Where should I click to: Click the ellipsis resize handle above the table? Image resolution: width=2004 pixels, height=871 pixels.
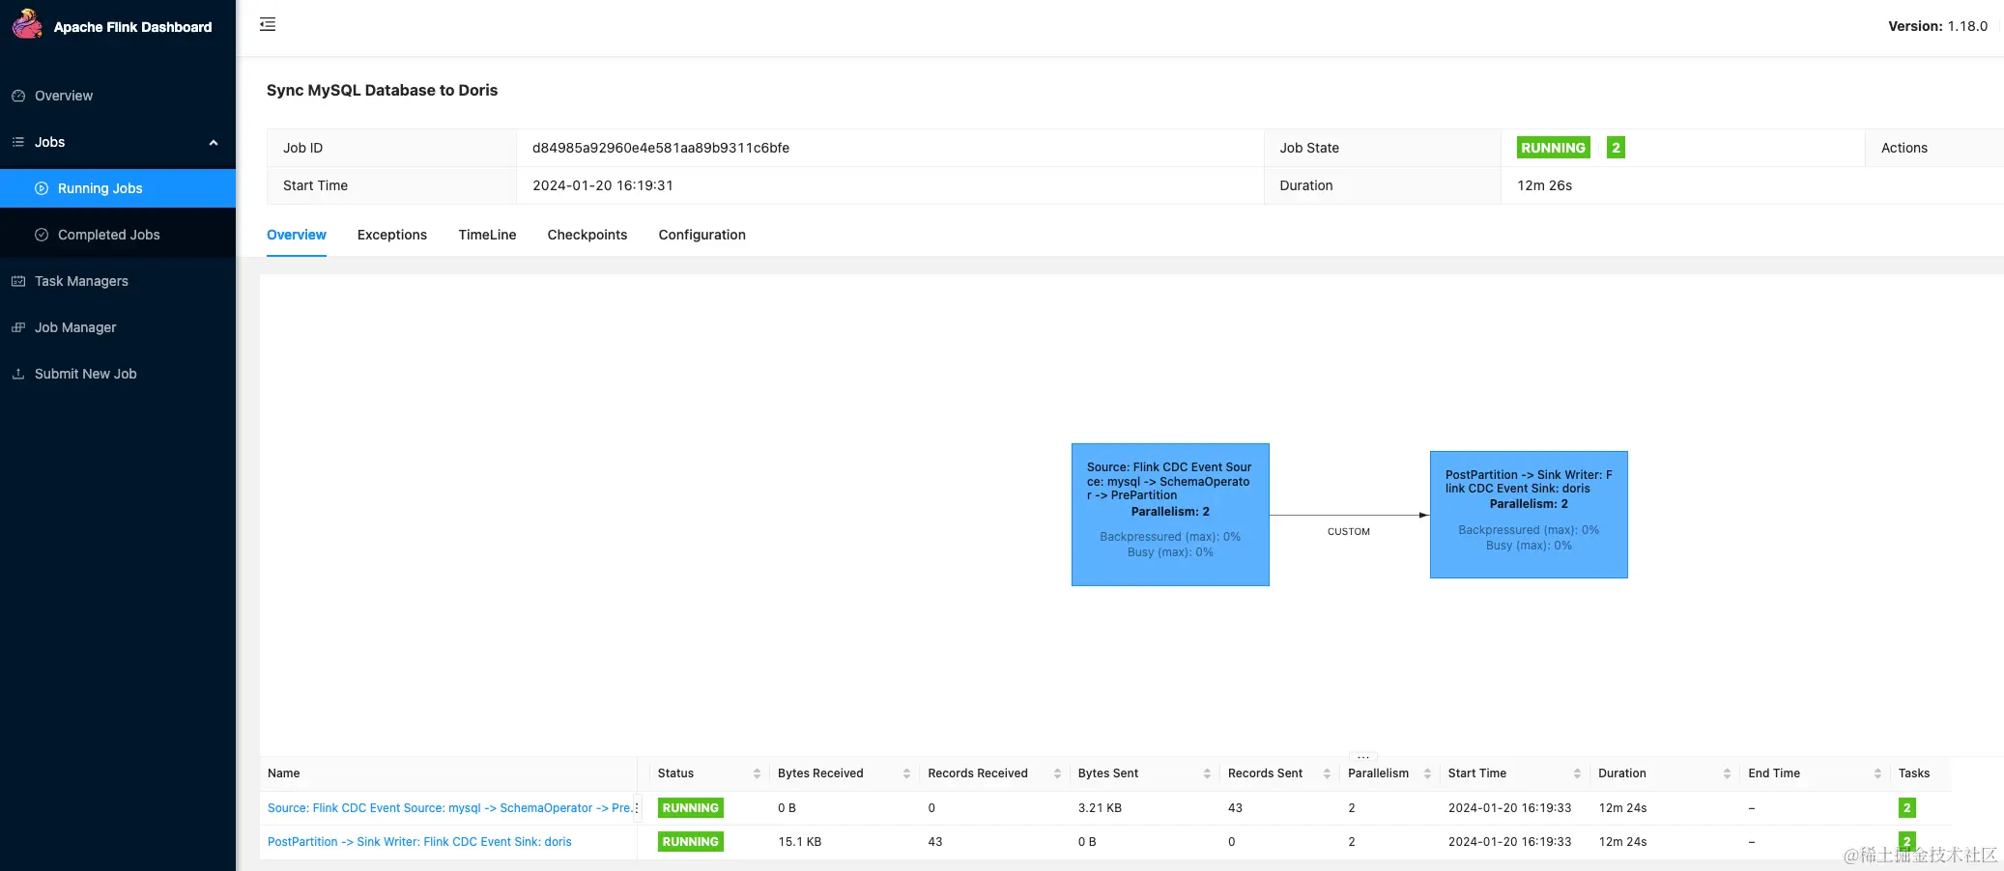coord(1363,757)
